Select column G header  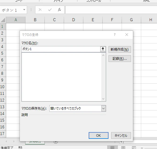coord(131,20)
